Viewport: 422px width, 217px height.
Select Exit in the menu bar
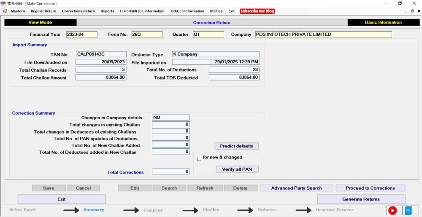pyautogui.click(x=231, y=11)
